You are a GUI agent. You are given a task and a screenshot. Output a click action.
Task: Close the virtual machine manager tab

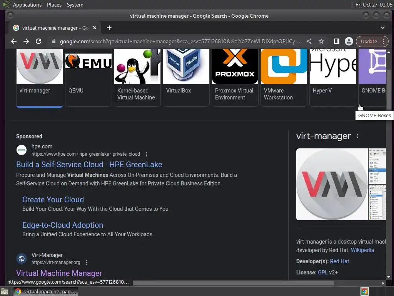[x=95, y=28]
